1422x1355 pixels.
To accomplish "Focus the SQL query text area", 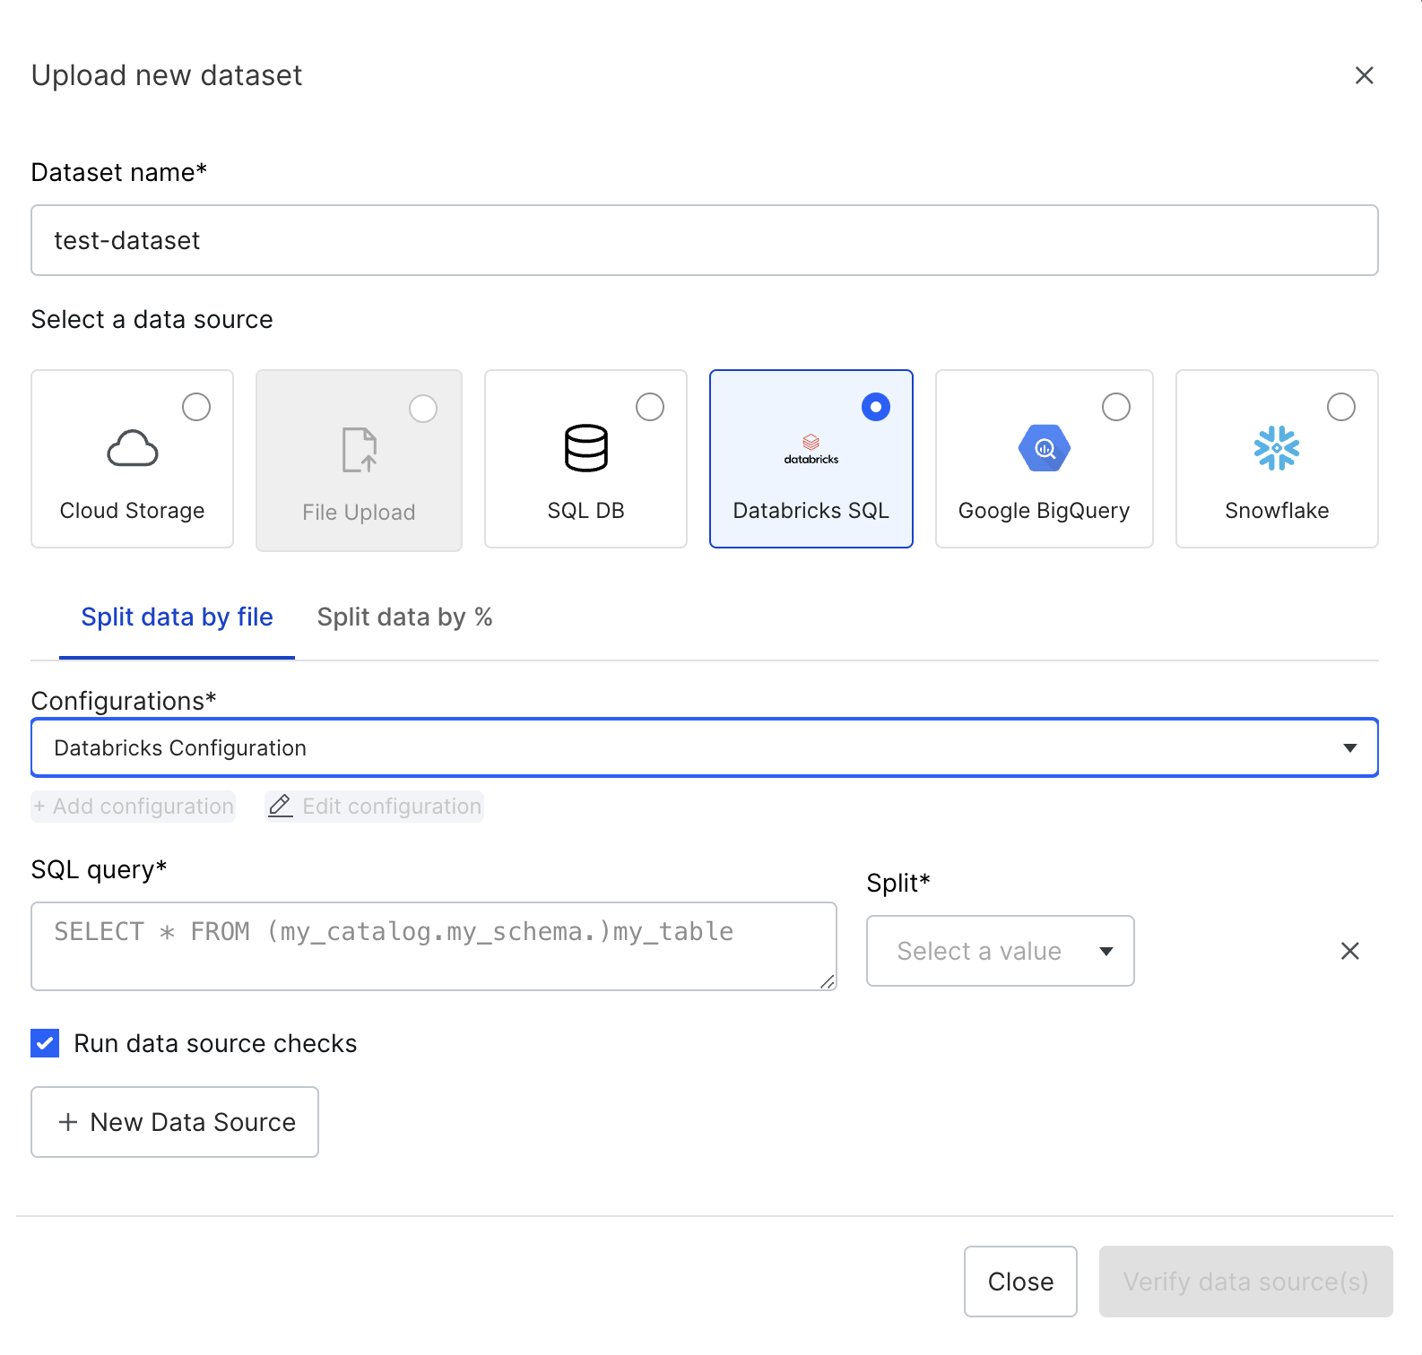I will point(434,946).
